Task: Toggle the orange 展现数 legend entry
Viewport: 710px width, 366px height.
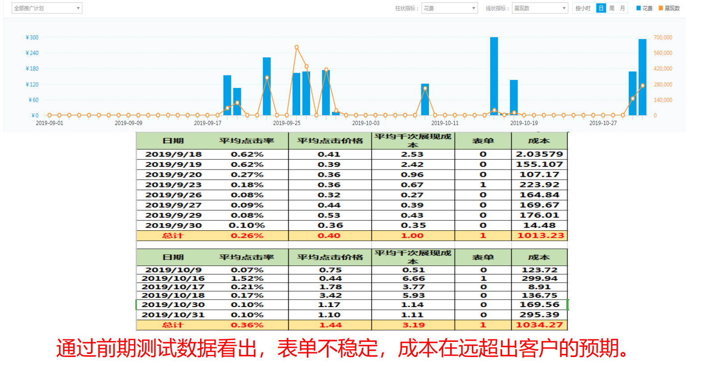Action: click(669, 8)
